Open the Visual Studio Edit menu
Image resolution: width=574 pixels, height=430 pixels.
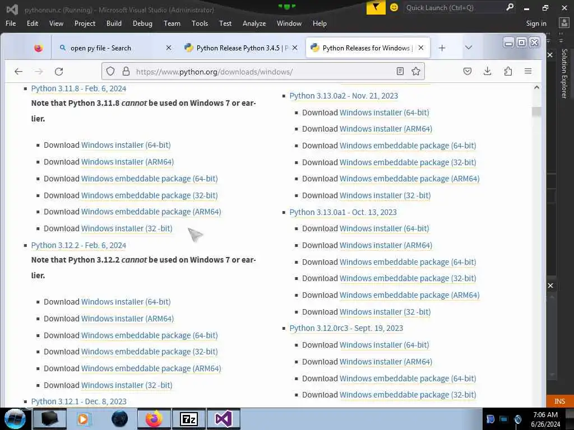pos(32,24)
